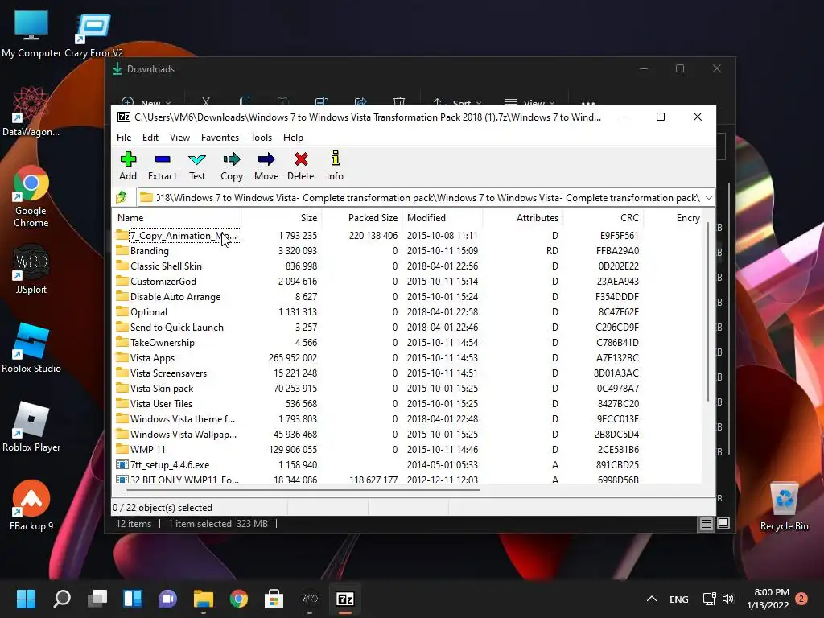Expand the address path dropdown arrow
Viewport: 824px width, 618px height.
(x=708, y=198)
